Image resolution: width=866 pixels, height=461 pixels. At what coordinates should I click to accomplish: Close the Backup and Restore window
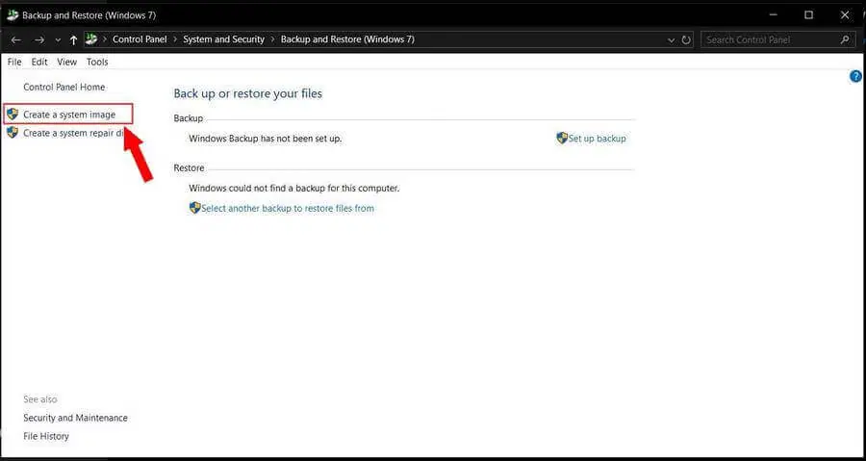[x=845, y=14]
